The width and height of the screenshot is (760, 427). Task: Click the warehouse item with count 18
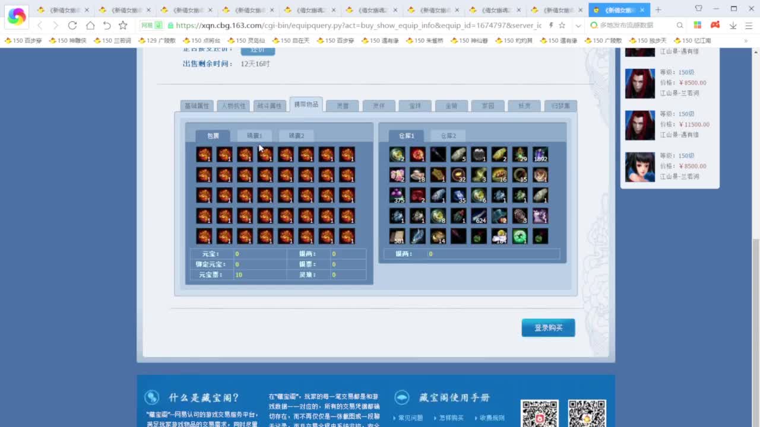point(417,175)
